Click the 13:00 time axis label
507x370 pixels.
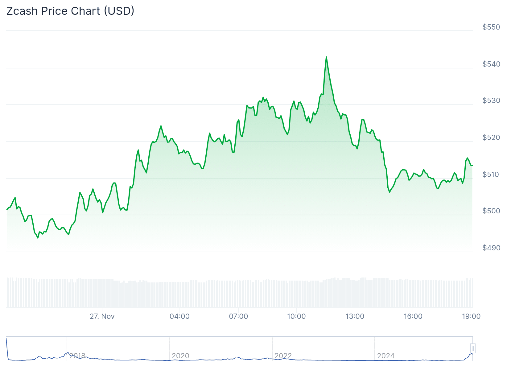(x=355, y=316)
